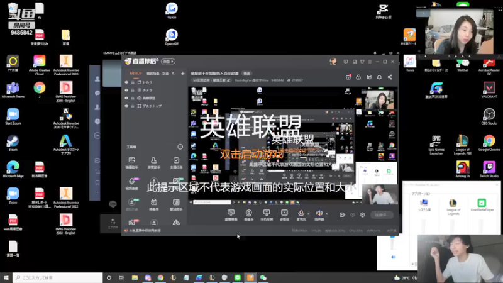Open the Steam desktop shortcut
The height and width of the screenshot is (283, 503).
(x=13, y=143)
